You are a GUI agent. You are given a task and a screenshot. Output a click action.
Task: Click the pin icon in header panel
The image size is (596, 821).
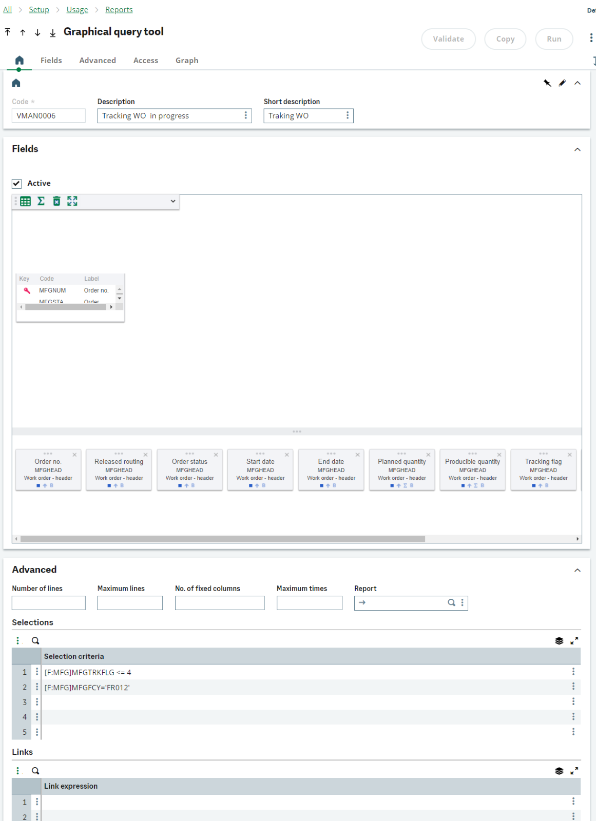coord(547,83)
